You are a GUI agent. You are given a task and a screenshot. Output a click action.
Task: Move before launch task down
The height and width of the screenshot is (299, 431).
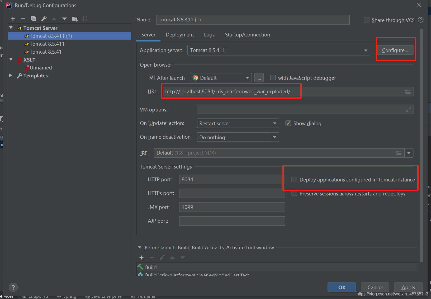point(183,258)
